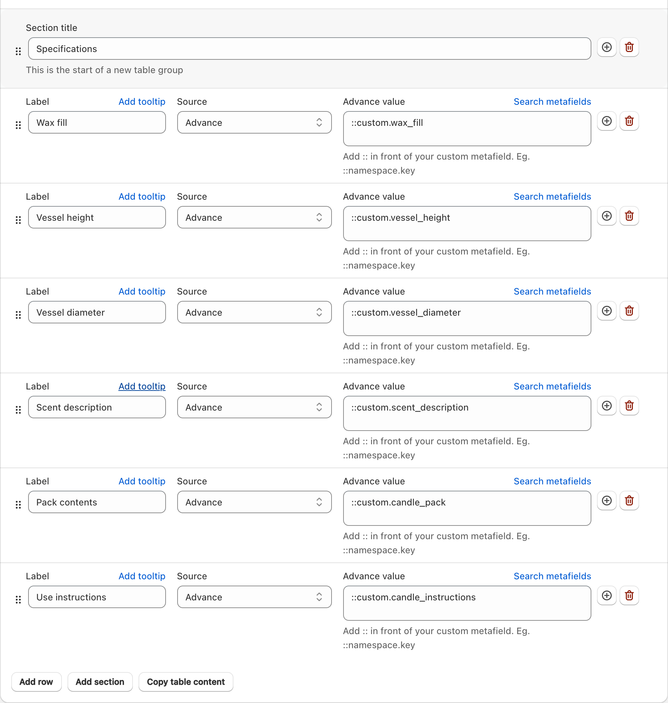Image resolution: width=668 pixels, height=703 pixels.
Task: Focus the ::custom.candle_pack advance value field
Action: click(467, 508)
